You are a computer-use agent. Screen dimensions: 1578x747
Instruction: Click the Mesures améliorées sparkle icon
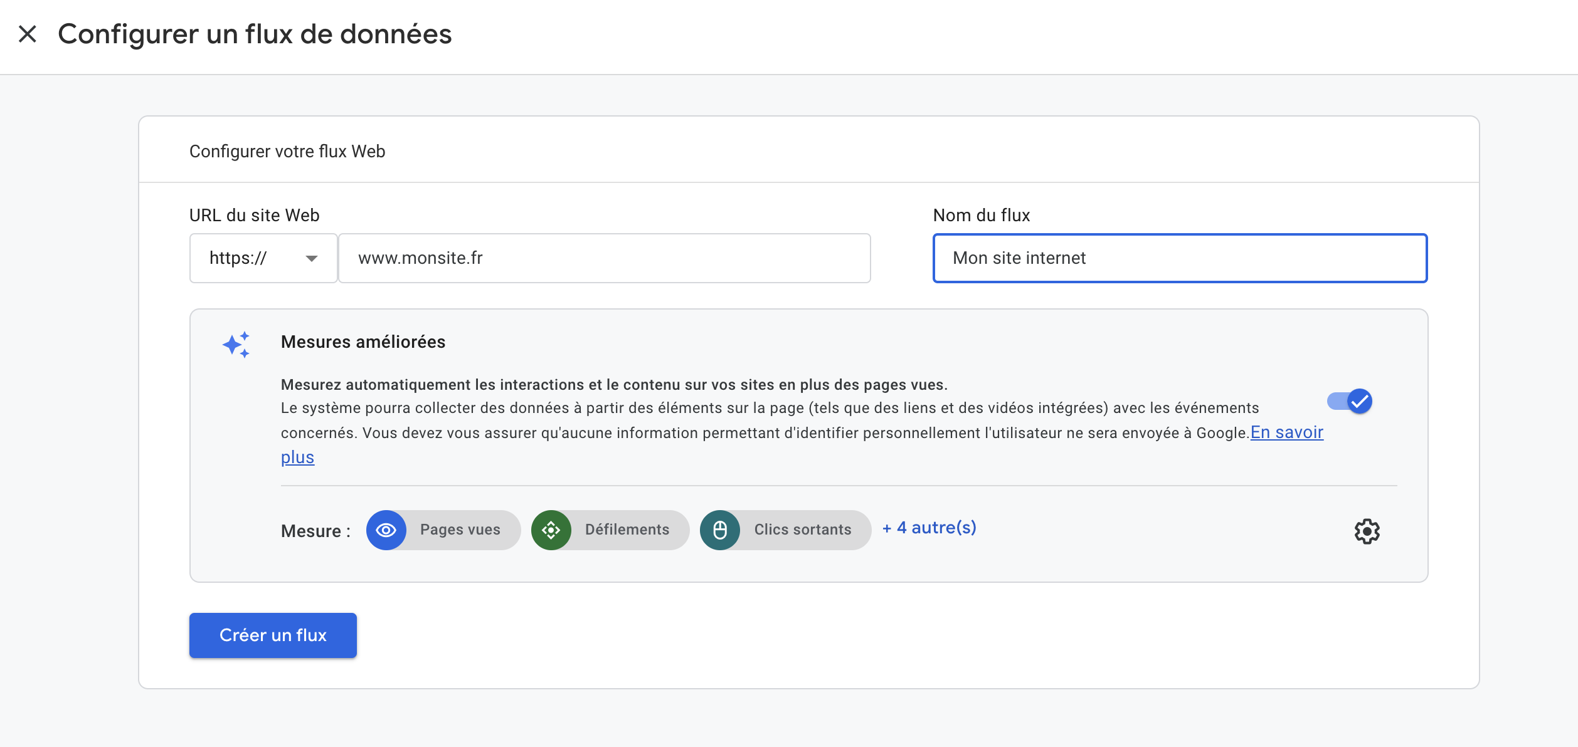[236, 345]
